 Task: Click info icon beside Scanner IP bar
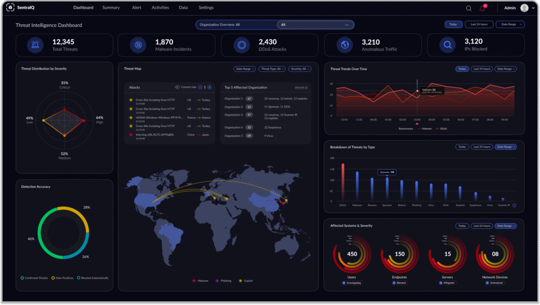[x=514, y=205]
